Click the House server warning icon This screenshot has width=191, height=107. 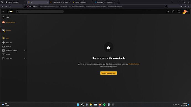[4, 31]
